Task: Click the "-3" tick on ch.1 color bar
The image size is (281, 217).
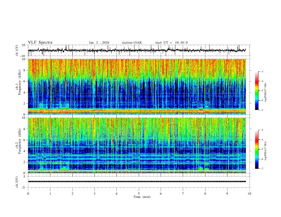Action: 261,71
